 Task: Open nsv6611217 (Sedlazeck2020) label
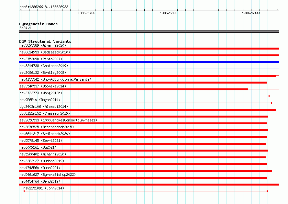(x=45, y=134)
